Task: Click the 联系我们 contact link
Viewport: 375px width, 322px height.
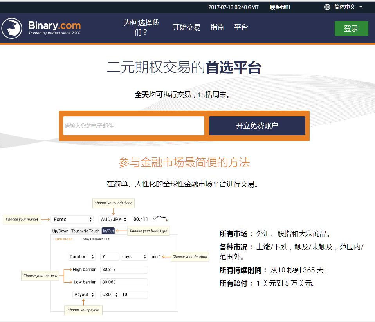Action: (280, 7)
